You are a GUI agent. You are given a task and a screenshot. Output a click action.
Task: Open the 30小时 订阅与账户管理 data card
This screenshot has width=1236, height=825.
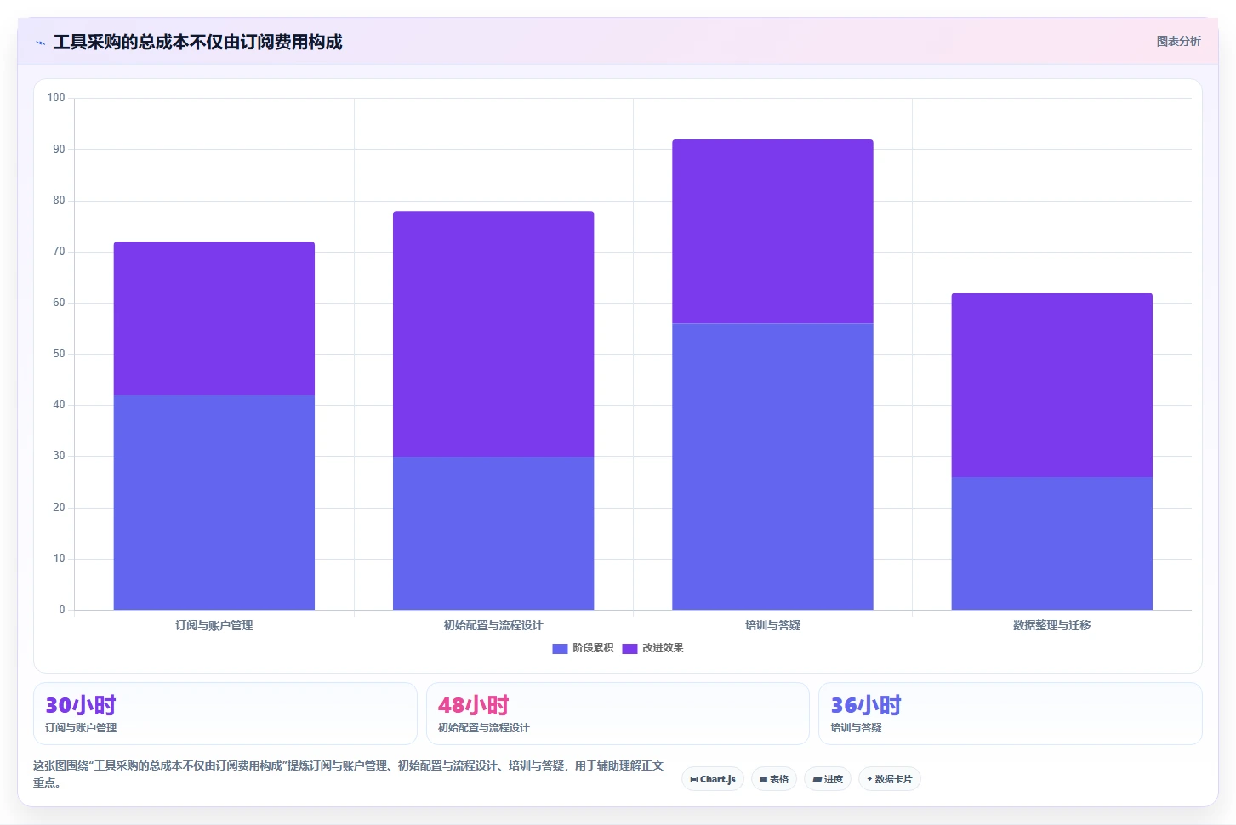coord(225,714)
